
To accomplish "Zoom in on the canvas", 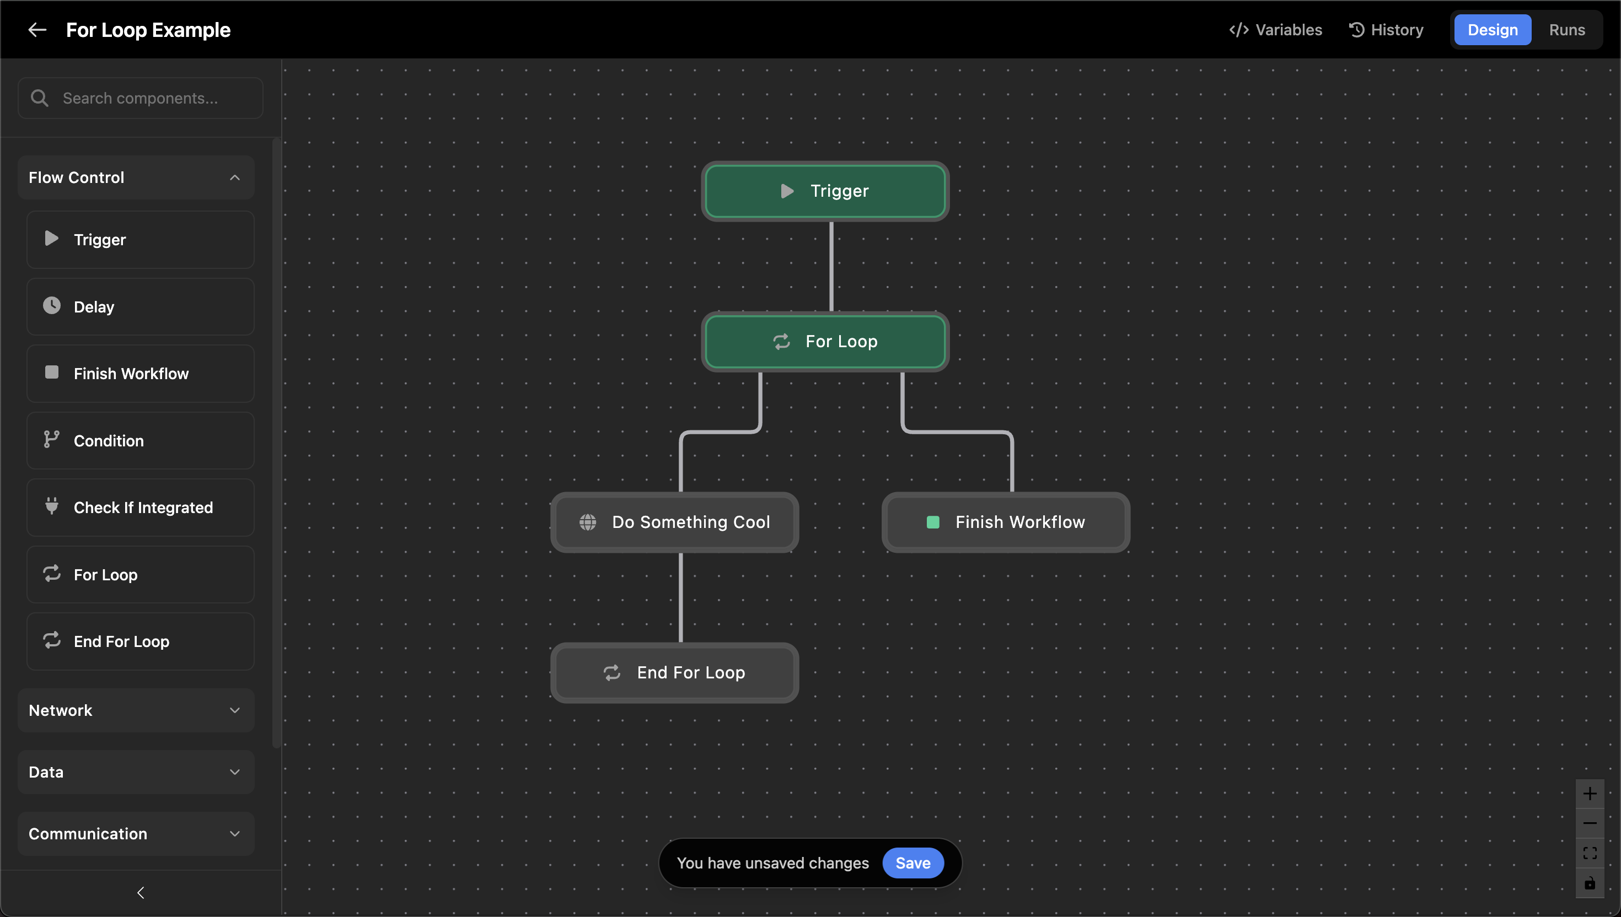I will (x=1590, y=794).
